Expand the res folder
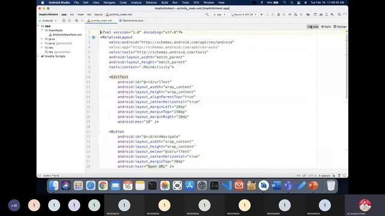Image resolution: width=385 pixels, height=216 pixels. tap(42, 47)
